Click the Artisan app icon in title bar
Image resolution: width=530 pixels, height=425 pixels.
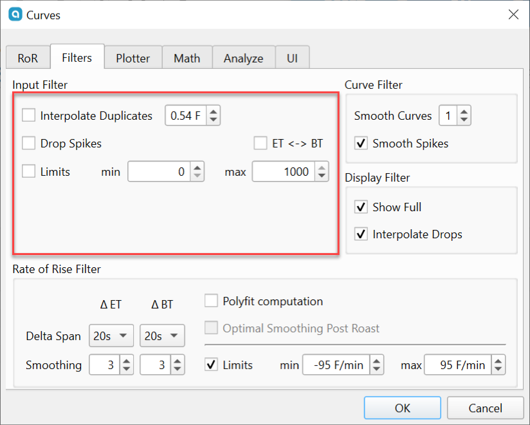tap(15, 15)
